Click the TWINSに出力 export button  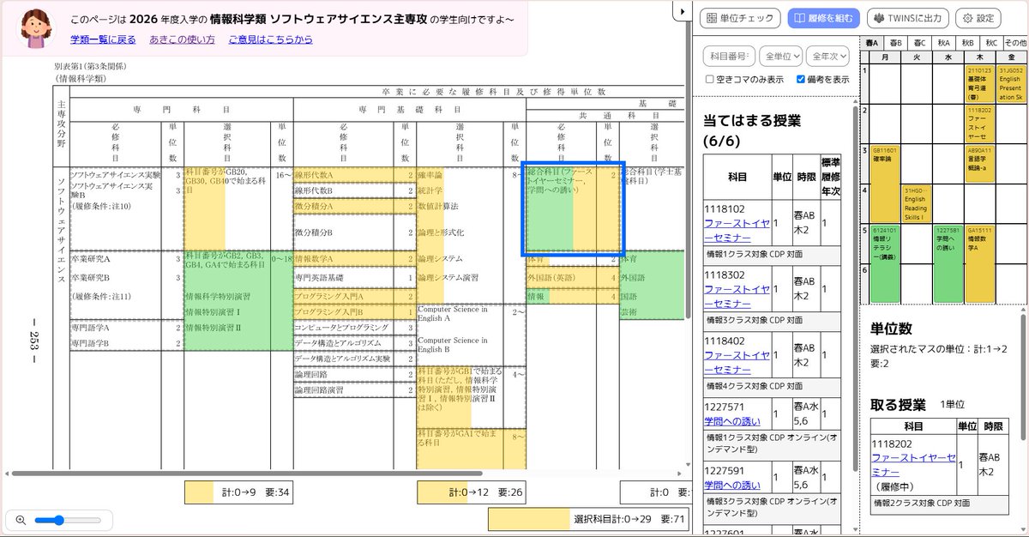point(908,18)
